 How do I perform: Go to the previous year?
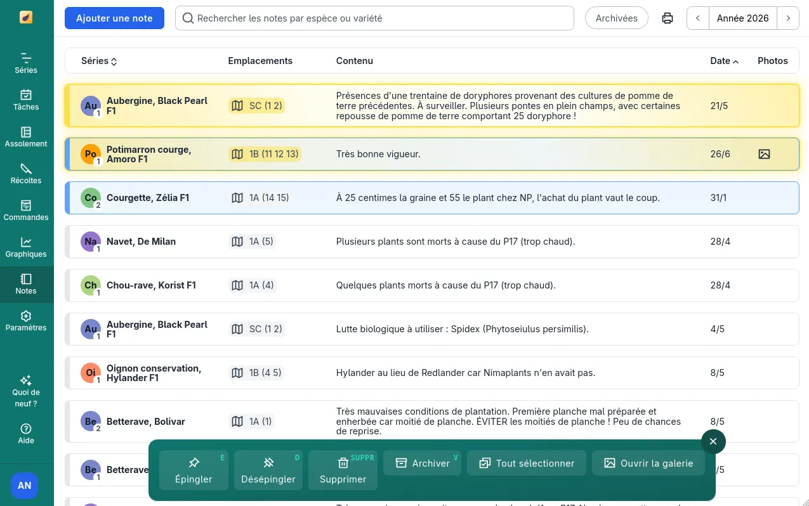(x=698, y=18)
